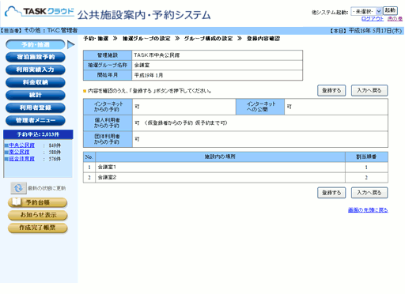Image resolution: width=405 pixels, height=294 pixels.
Task: Click the 588件 count for 南公民館
Action: 55,153
